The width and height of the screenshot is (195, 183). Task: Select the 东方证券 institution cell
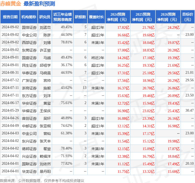[x=29, y=96]
